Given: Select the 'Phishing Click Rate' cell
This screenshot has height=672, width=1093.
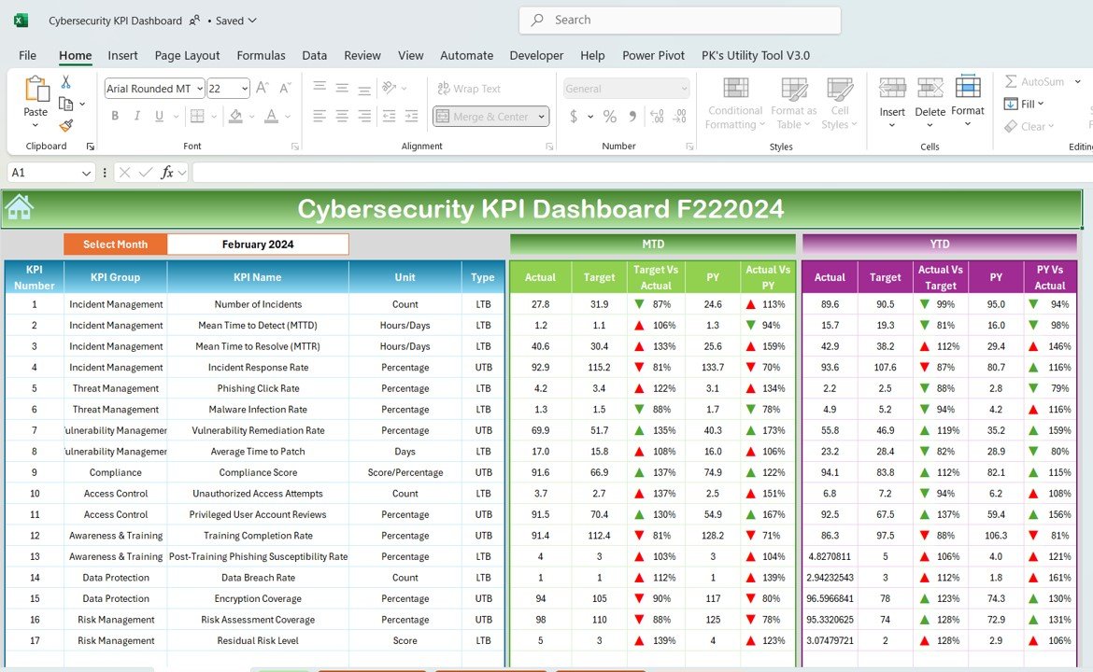Looking at the screenshot, I should 258,388.
